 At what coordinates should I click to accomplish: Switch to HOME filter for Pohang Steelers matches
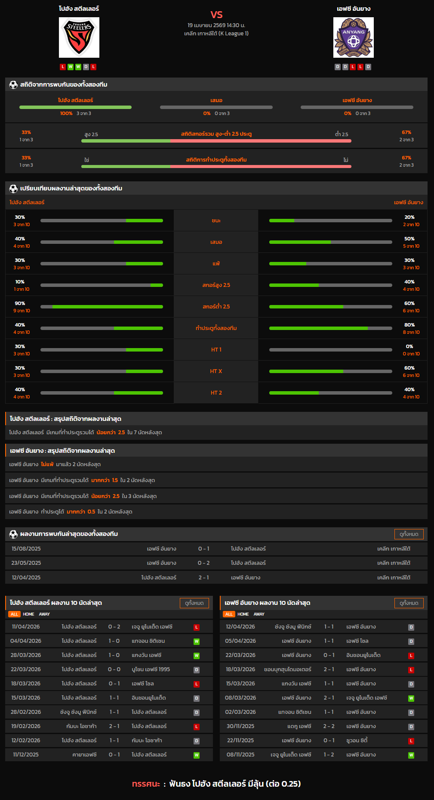click(x=28, y=614)
